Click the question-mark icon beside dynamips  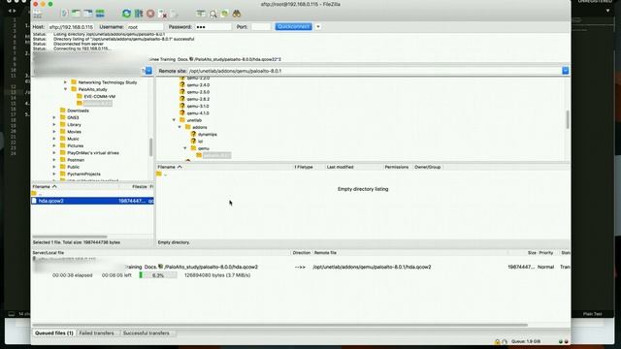point(193,134)
